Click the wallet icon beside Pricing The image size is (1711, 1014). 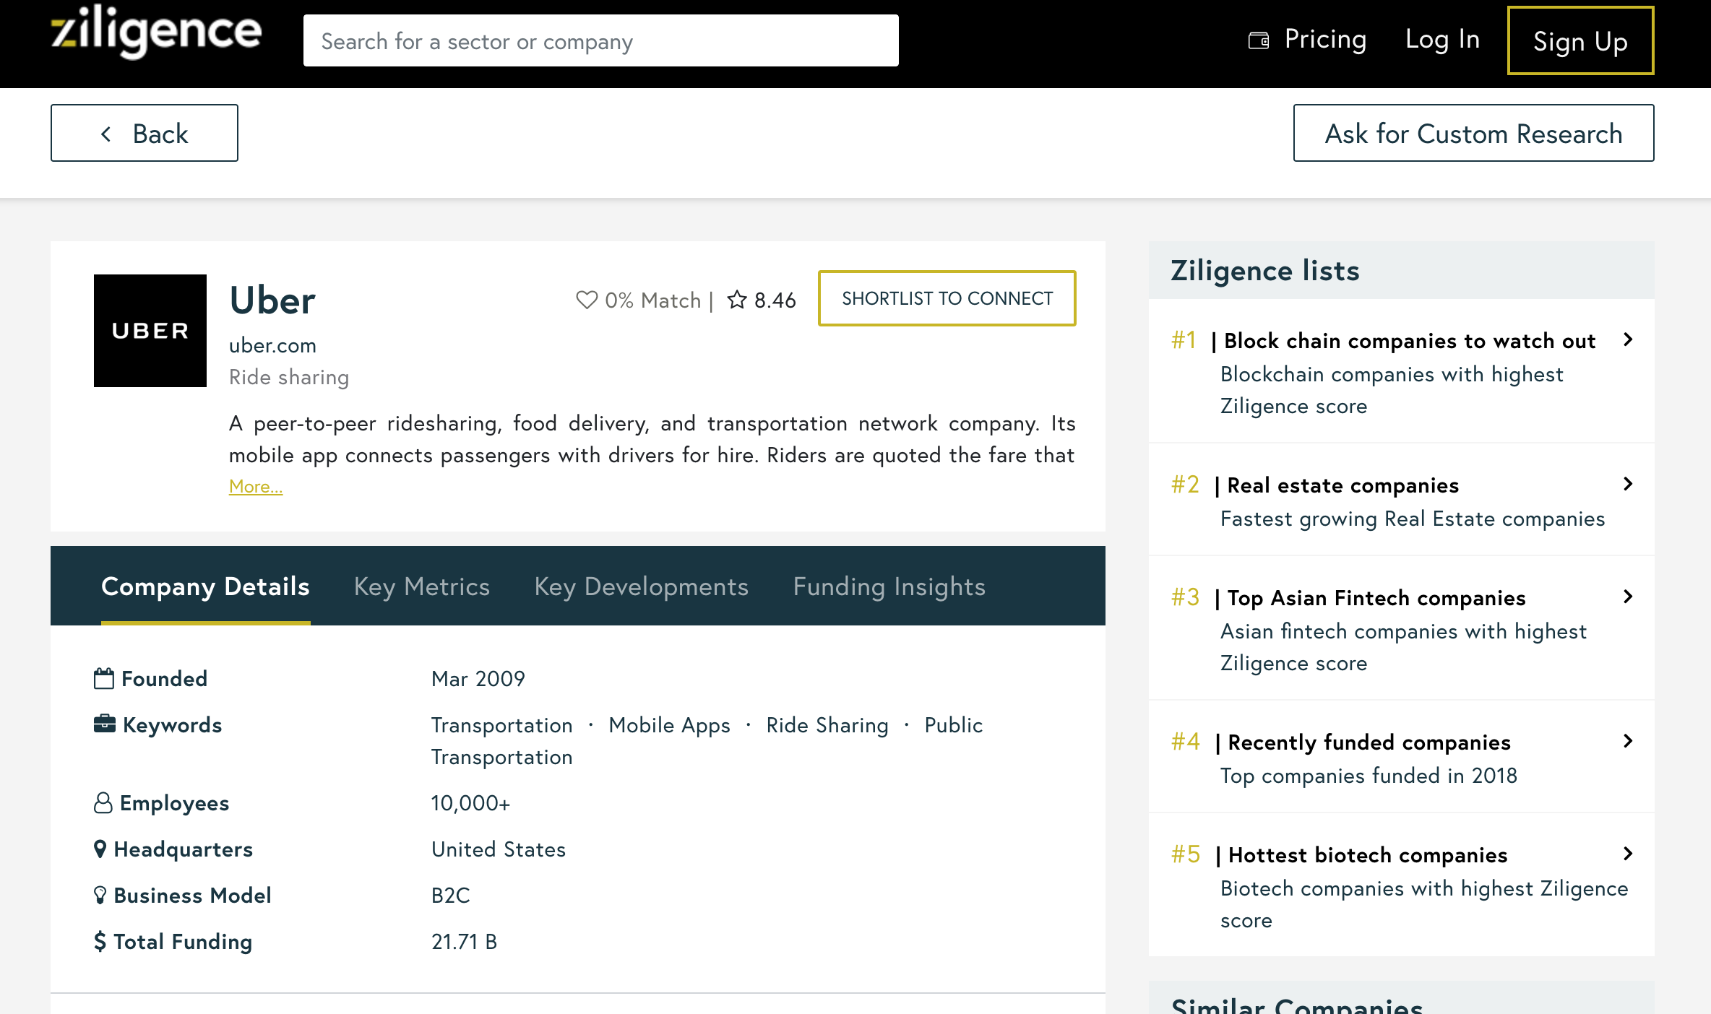click(x=1259, y=40)
